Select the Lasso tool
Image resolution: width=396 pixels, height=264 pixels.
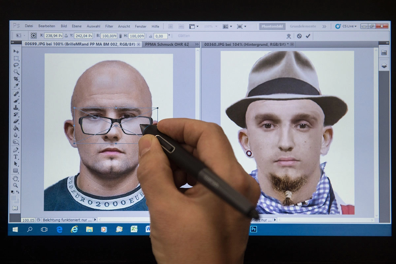pyautogui.click(x=16, y=65)
